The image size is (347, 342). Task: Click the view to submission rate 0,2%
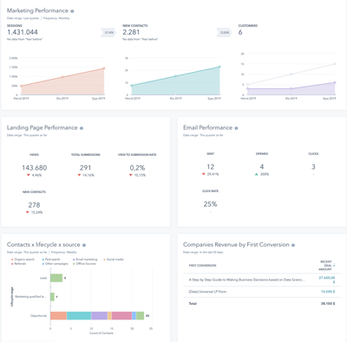click(x=137, y=168)
